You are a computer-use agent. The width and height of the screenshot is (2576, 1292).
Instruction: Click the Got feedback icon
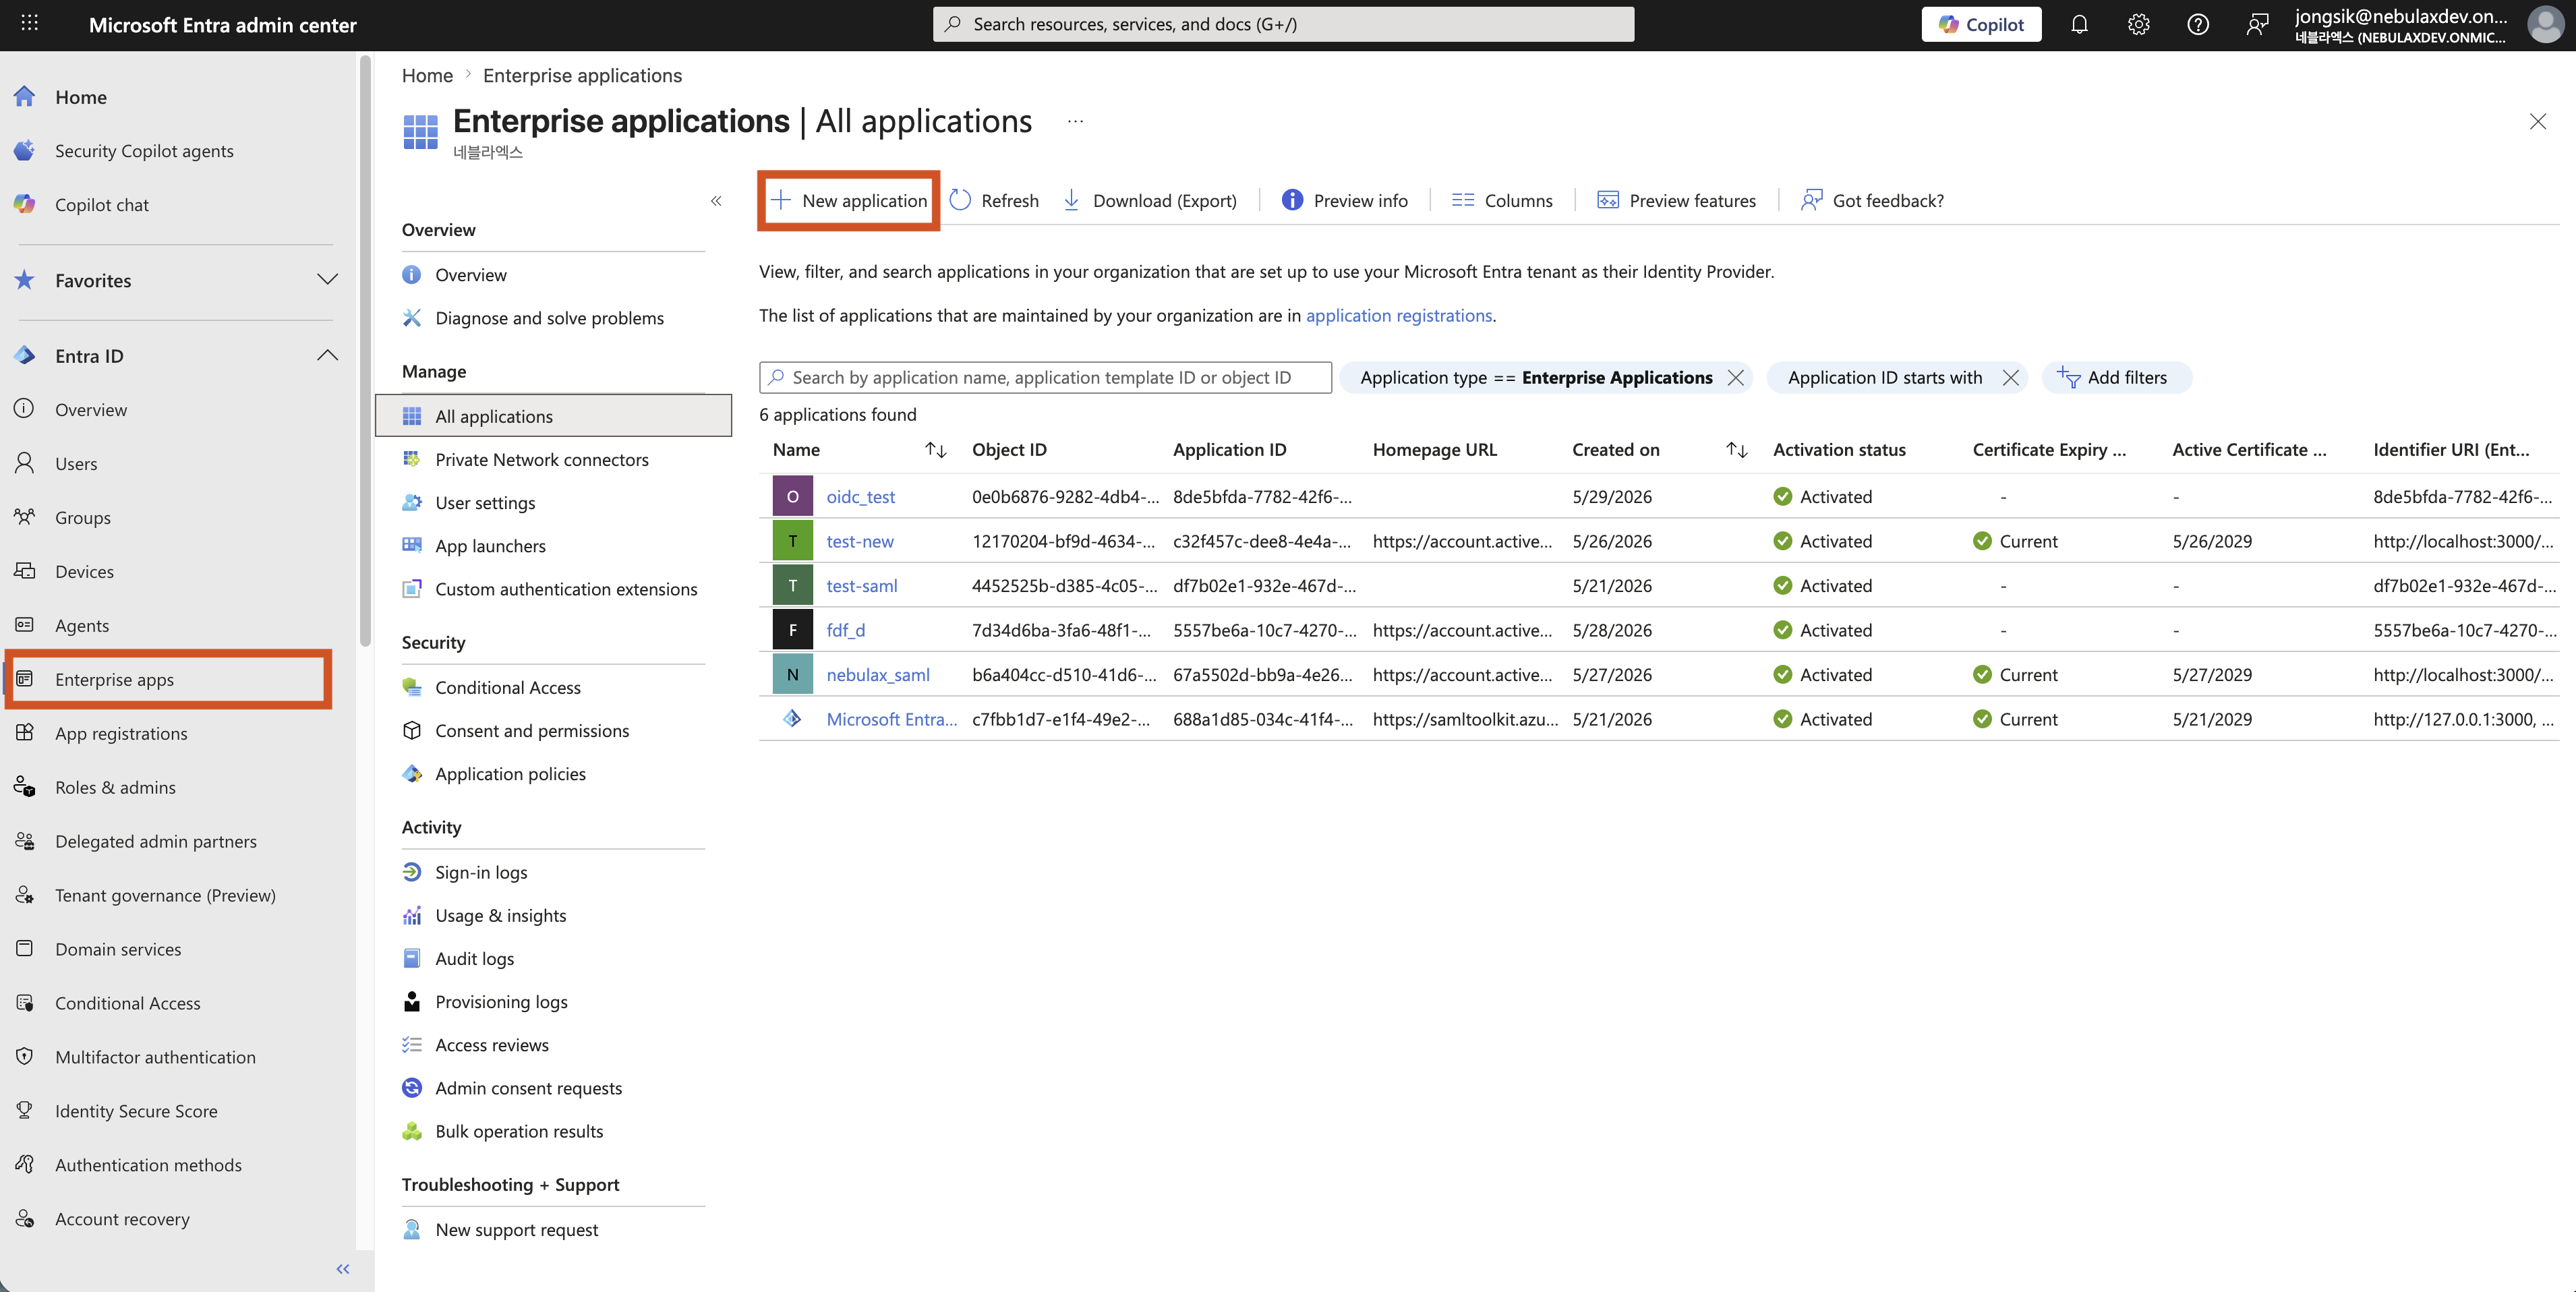(x=1811, y=200)
